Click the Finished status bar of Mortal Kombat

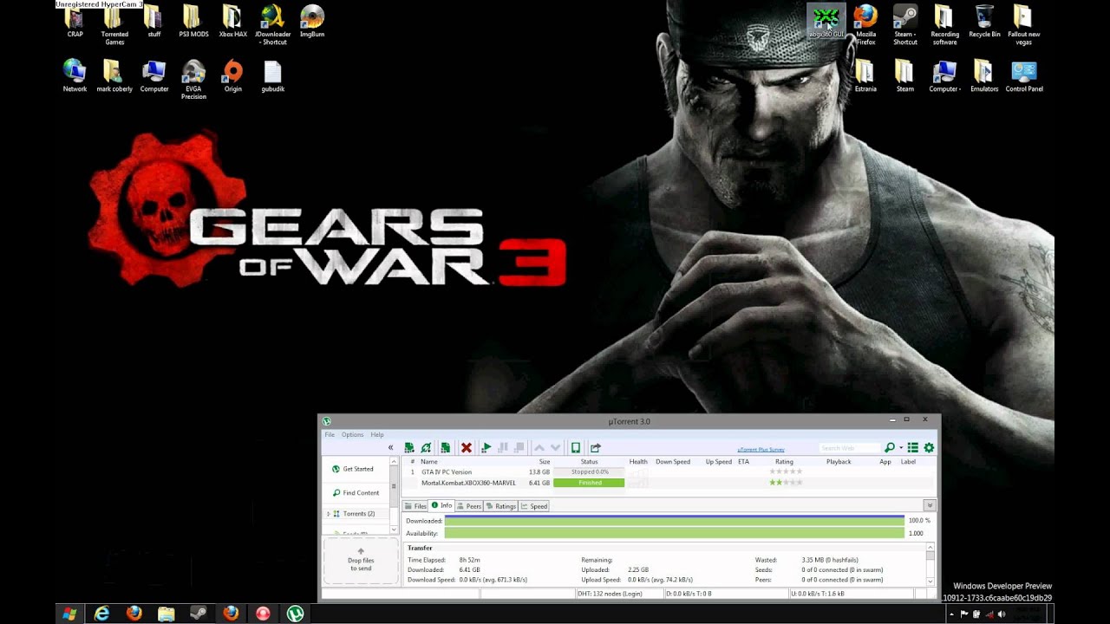[x=589, y=483]
